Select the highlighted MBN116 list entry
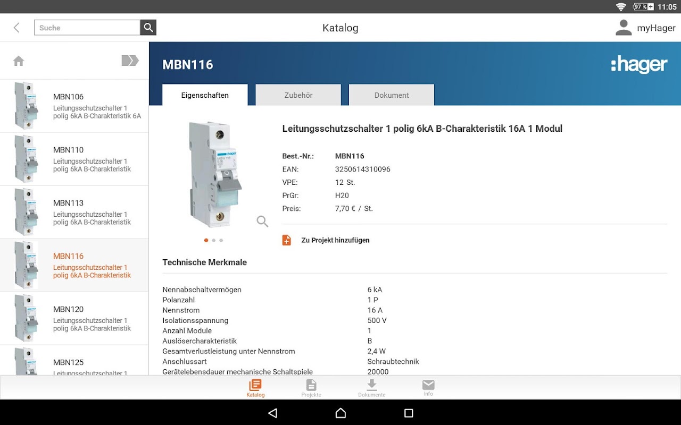The width and height of the screenshot is (681, 425). tap(74, 265)
